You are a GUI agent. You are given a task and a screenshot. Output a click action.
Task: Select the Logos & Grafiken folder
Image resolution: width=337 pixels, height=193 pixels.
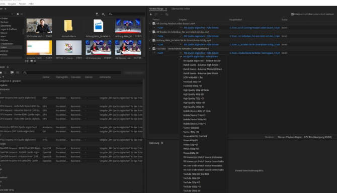pos(9,29)
